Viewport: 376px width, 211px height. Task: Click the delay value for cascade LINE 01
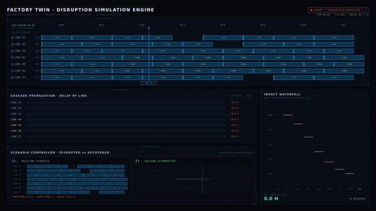coord(234,102)
